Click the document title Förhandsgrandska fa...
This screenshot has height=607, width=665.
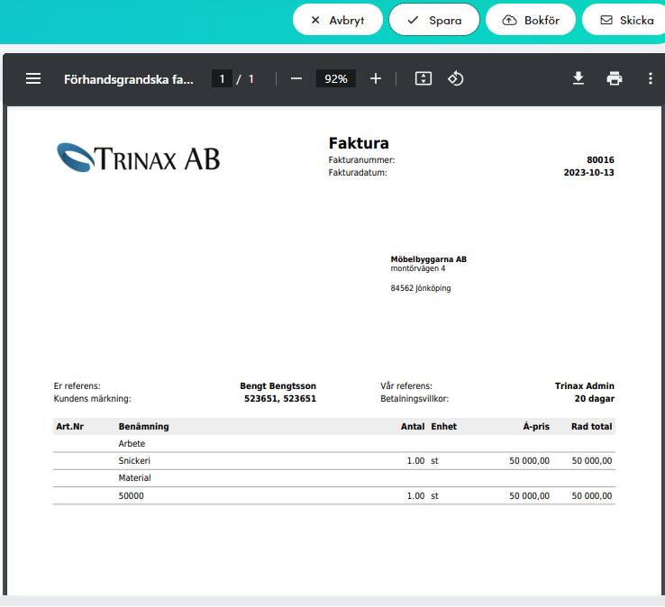(129, 79)
